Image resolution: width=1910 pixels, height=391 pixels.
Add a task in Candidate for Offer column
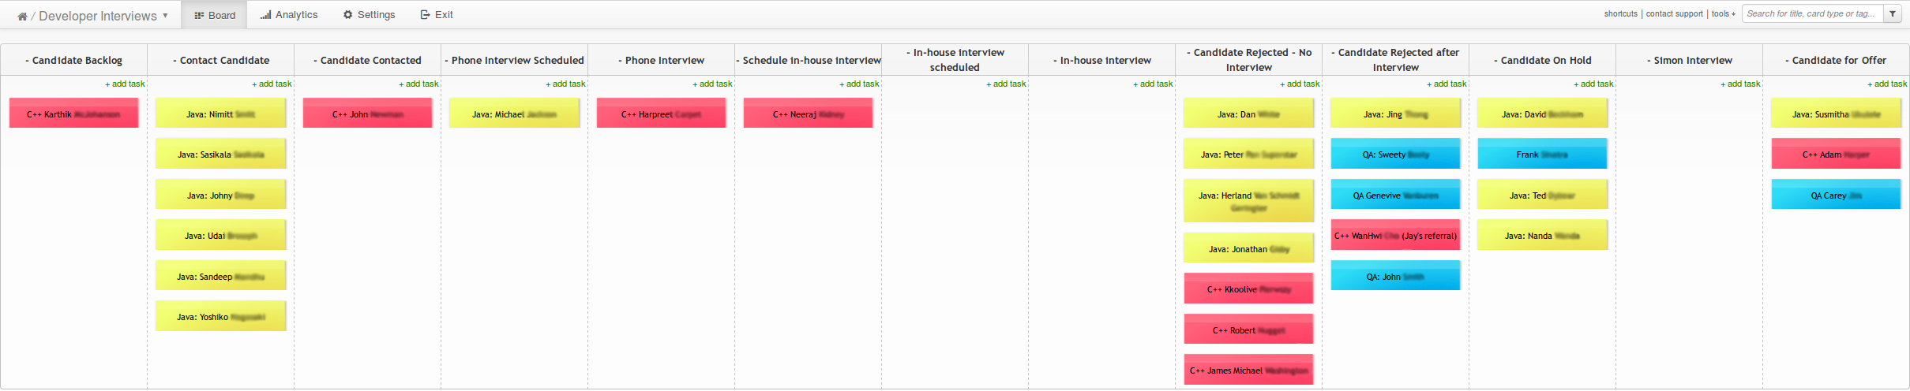tap(1886, 84)
